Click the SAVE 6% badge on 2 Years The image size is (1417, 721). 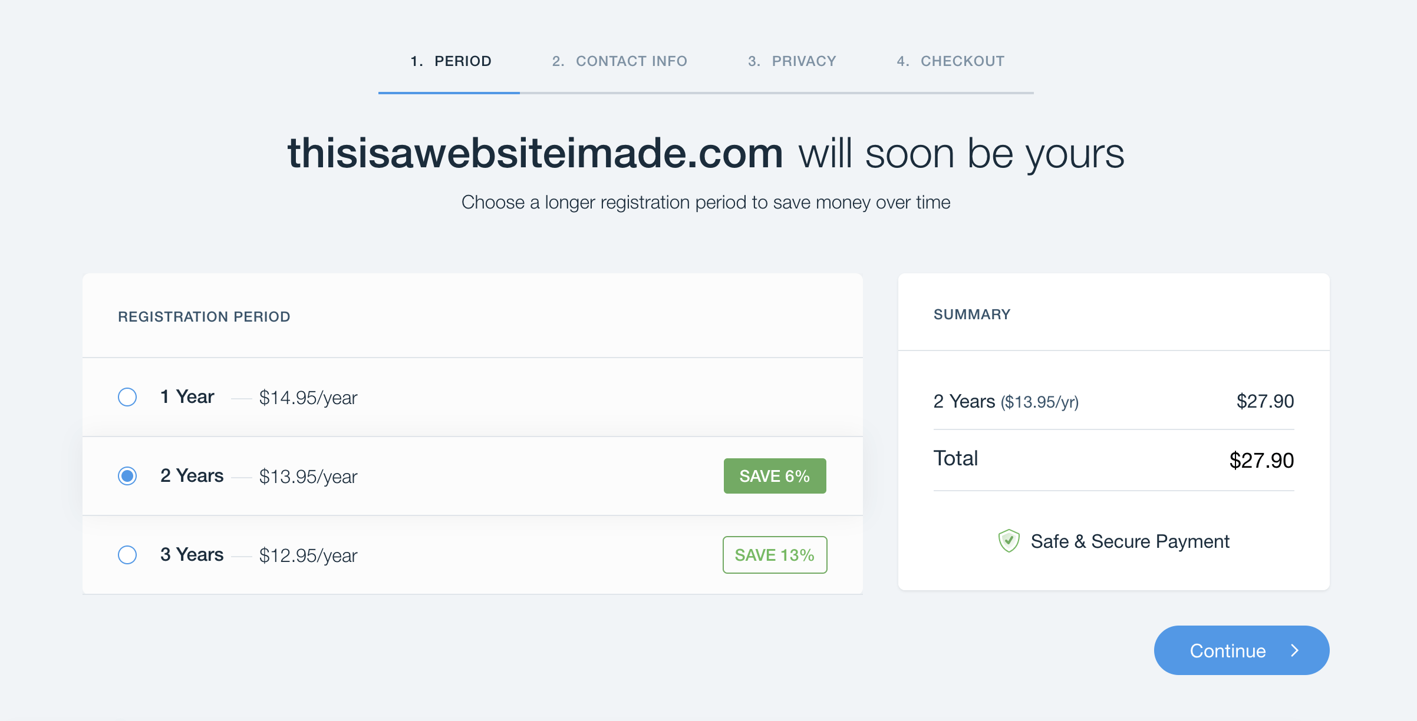click(x=775, y=475)
